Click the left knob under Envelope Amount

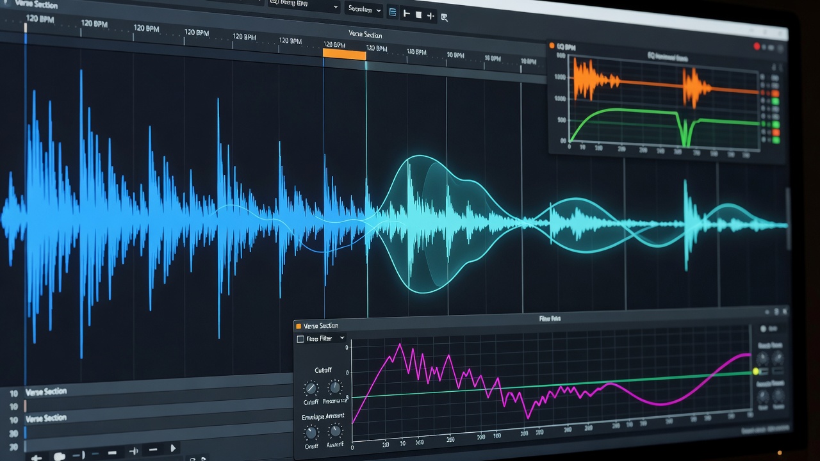coord(311,432)
